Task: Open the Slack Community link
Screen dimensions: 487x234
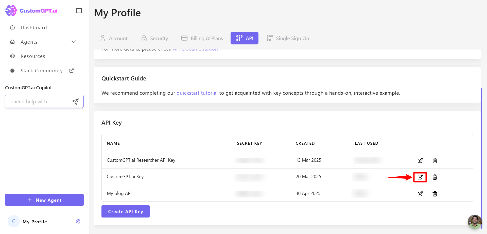Action: click(x=42, y=71)
